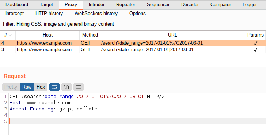This screenshot has height=135, width=266.
Task: Select history row number 3
Action: [133, 50]
